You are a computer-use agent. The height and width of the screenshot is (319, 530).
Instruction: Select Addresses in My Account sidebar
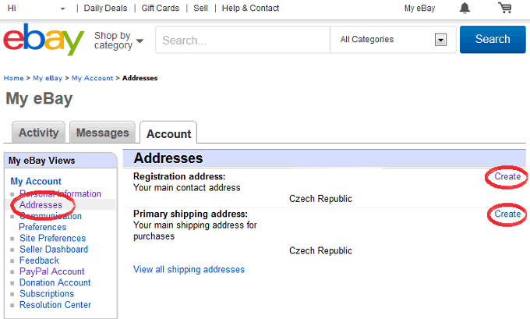41,204
